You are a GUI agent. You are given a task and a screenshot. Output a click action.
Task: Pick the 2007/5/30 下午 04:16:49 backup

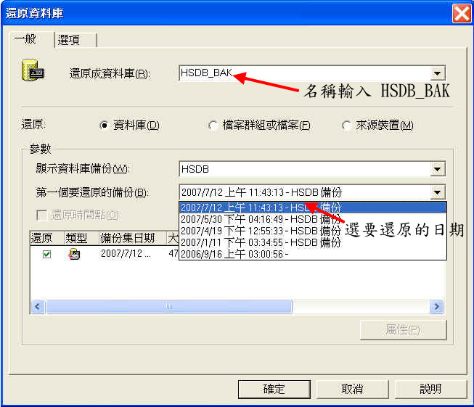(313, 219)
